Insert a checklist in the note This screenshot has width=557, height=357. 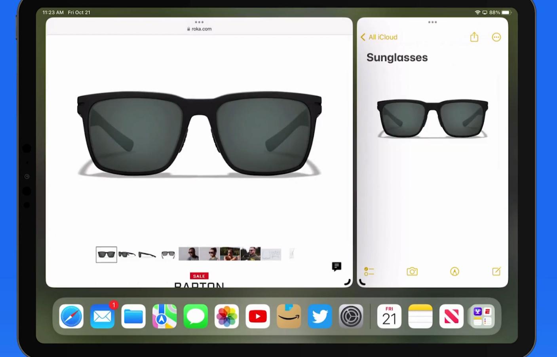[369, 272]
